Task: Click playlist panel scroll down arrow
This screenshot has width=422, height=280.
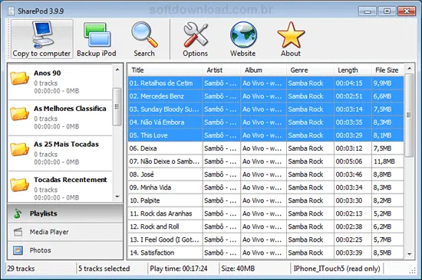Action: 117,197
